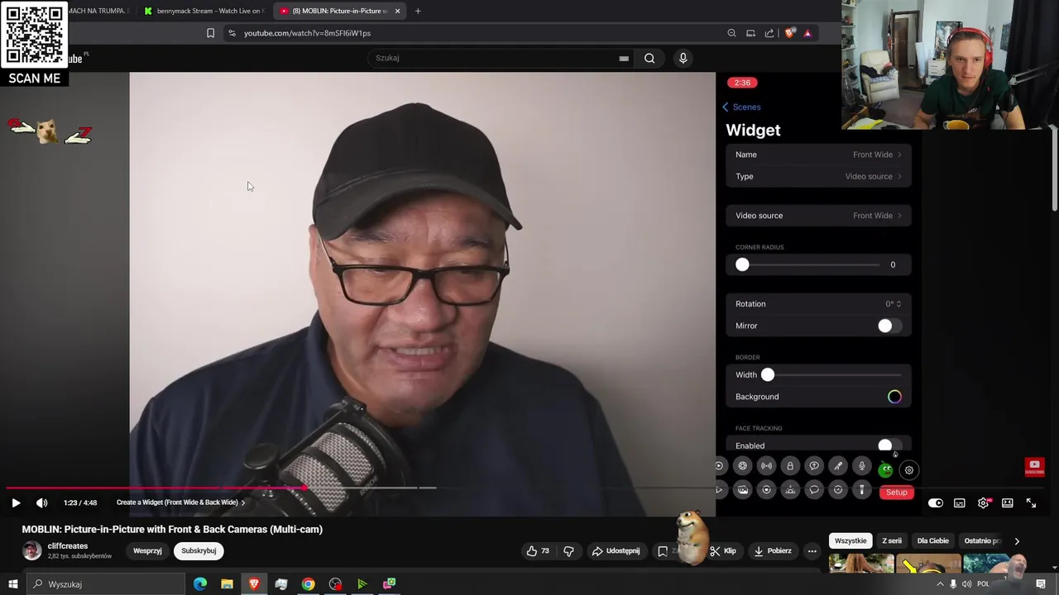Tap the Moblin go-live broadcast button

[766, 466]
